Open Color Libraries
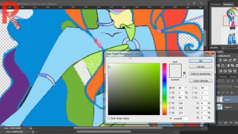This screenshot has width=238, height=134. [200, 81]
